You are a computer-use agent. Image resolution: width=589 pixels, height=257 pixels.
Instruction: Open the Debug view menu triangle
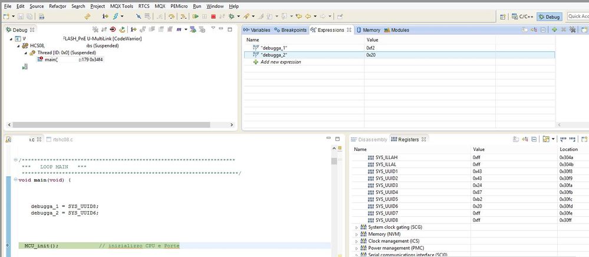pyautogui.click(x=213, y=28)
